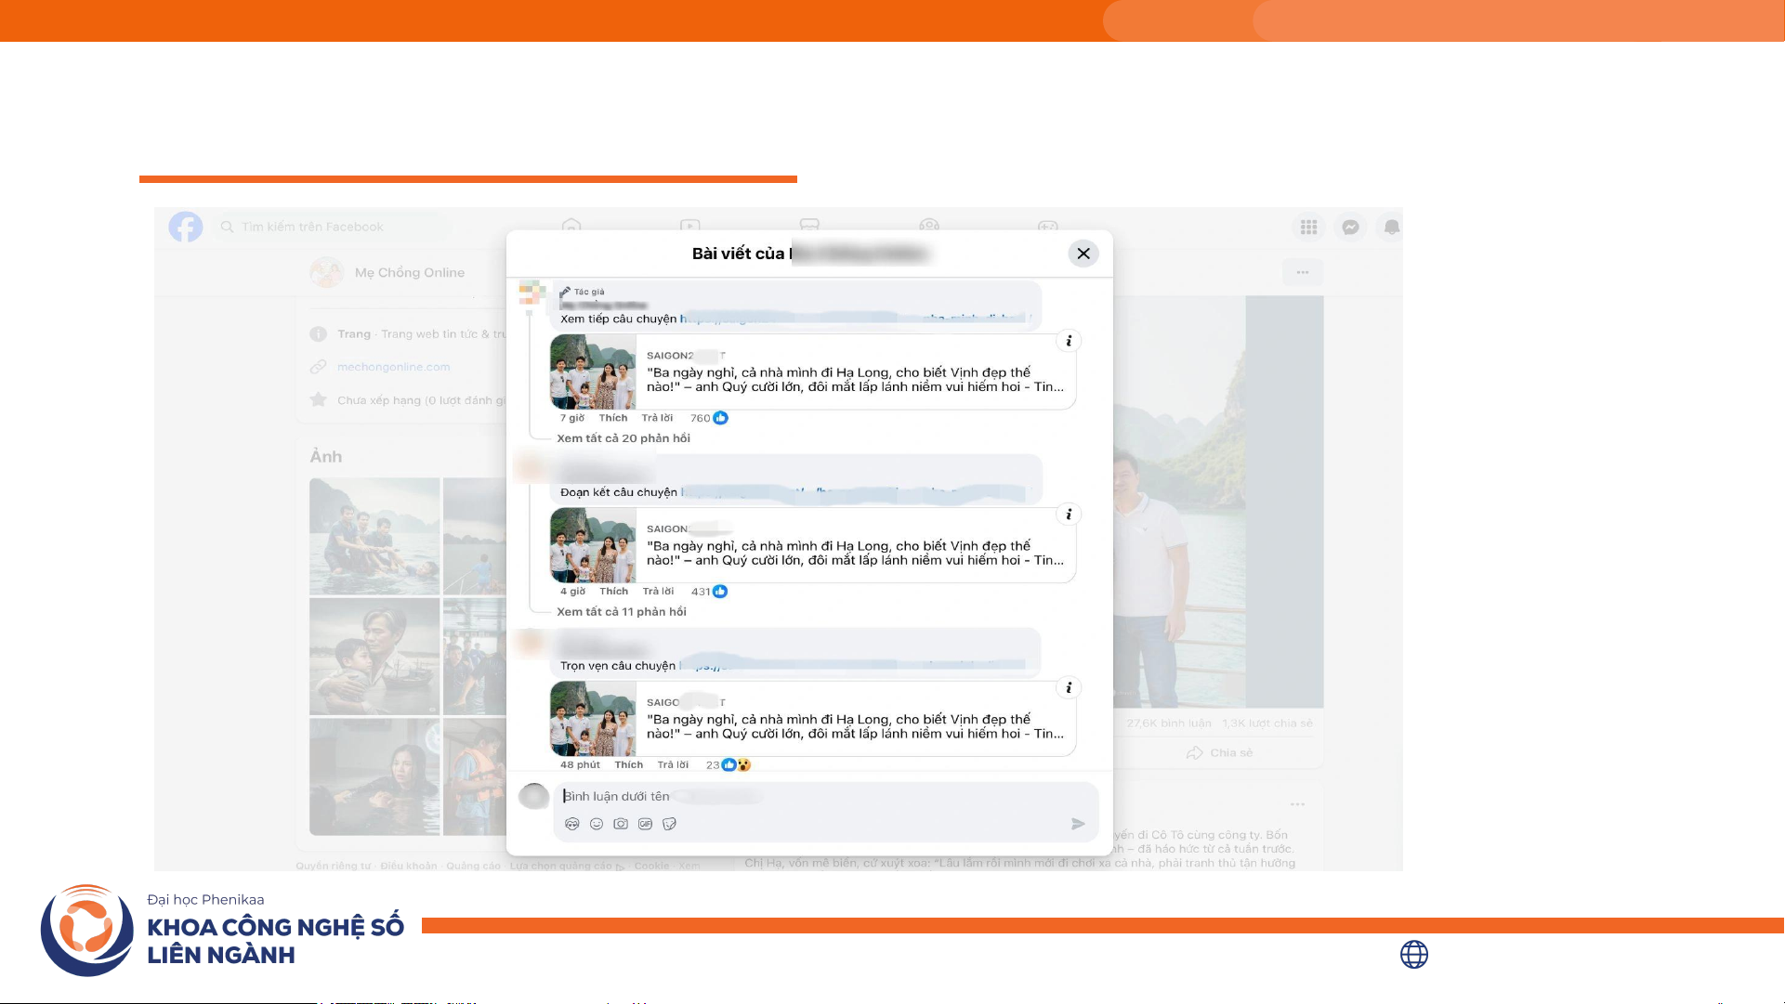Expand 'Xem tất cả 20 phản hồi' replies

[623, 438]
